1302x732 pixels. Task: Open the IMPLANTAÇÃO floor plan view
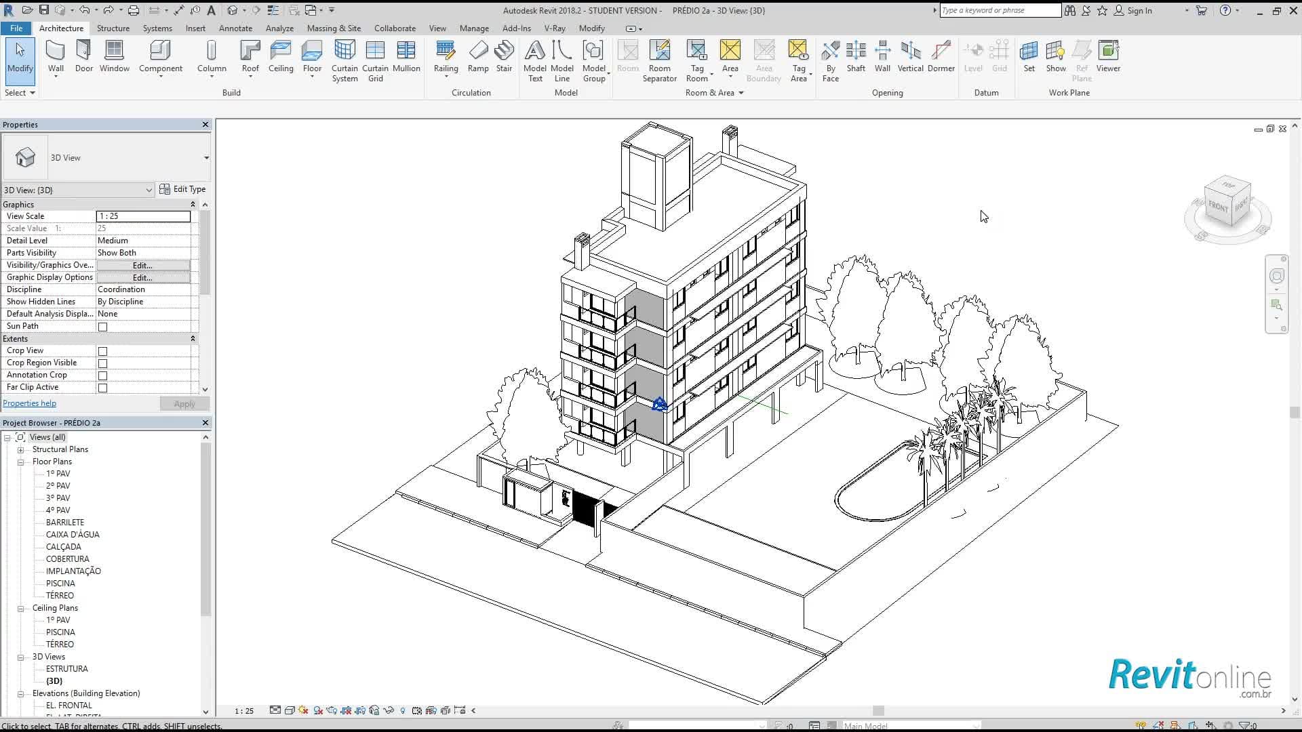pyautogui.click(x=73, y=571)
